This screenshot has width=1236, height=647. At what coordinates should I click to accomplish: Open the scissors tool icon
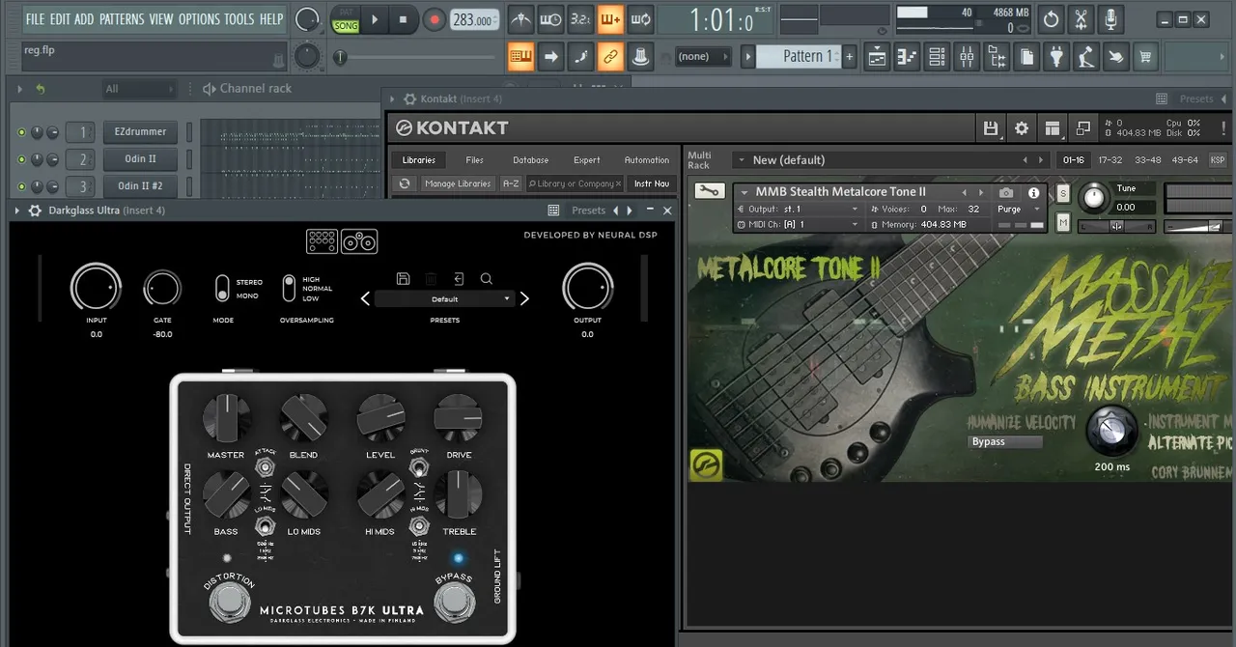1081,19
